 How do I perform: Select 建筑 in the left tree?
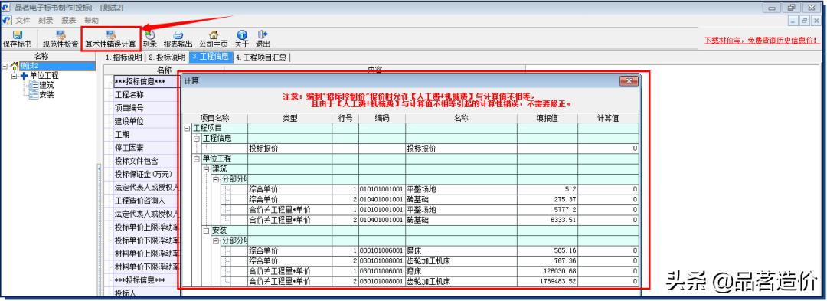click(x=47, y=85)
